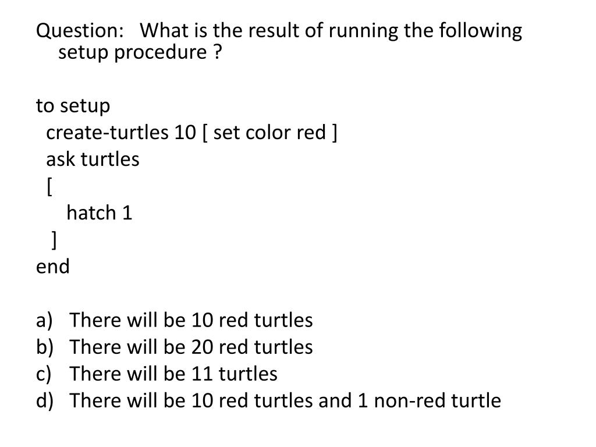Click the word "Question:" at the top

pos(77,30)
